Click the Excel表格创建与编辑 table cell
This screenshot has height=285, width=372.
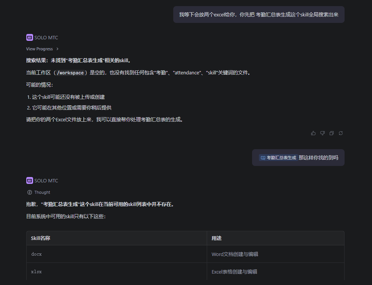275,271
